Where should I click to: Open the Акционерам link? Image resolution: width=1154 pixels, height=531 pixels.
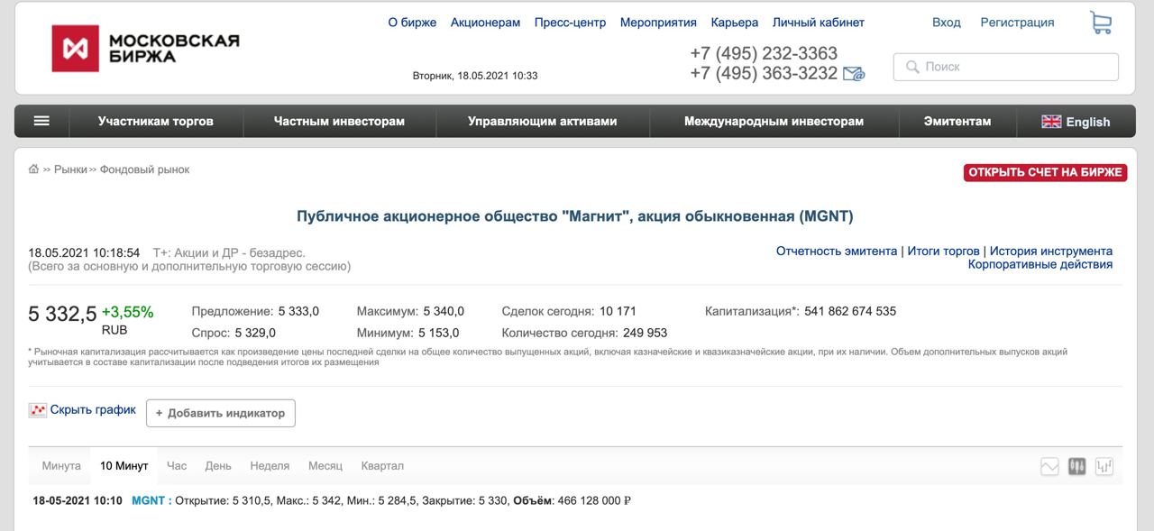tap(485, 23)
